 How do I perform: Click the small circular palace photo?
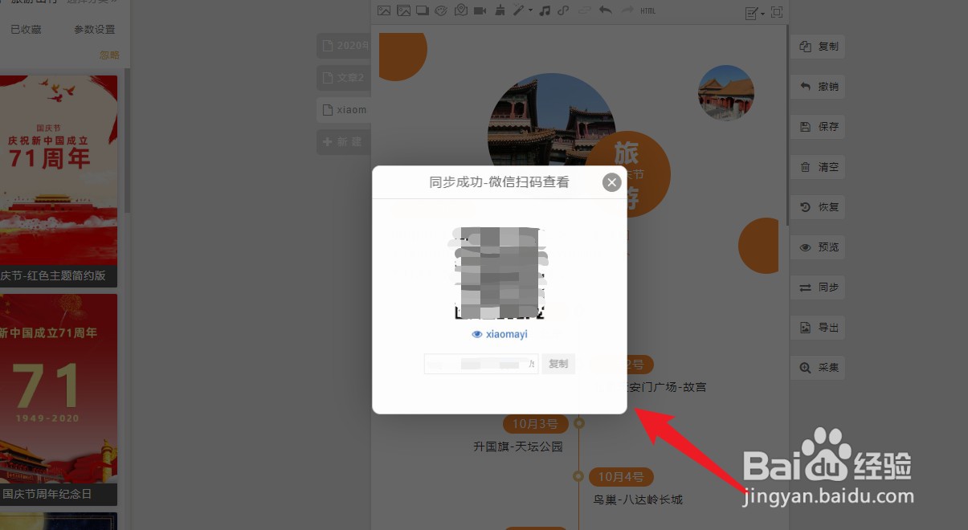click(726, 92)
